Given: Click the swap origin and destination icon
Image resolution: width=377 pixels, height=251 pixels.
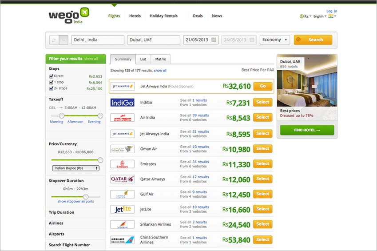Looking at the screenshot, I should coord(54,40).
